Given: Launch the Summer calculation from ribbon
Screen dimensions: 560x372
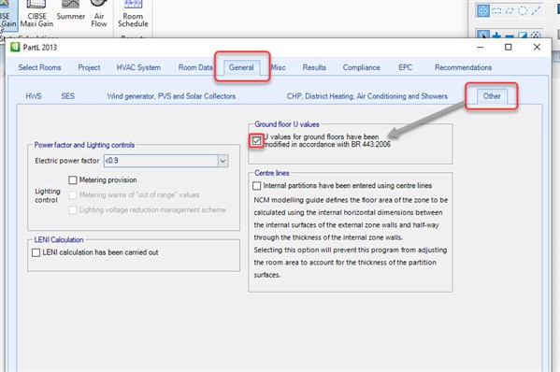Looking at the screenshot, I should 70,10.
